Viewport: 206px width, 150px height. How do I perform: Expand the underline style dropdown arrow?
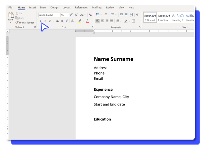tap(53, 21)
